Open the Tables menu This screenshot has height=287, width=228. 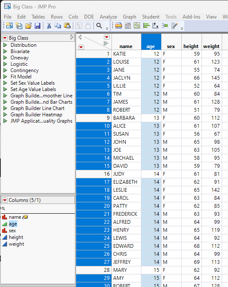point(38,17)
